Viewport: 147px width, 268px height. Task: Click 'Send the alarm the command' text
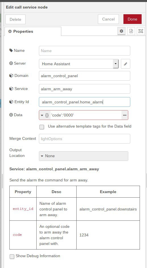[x=49, y=180]
